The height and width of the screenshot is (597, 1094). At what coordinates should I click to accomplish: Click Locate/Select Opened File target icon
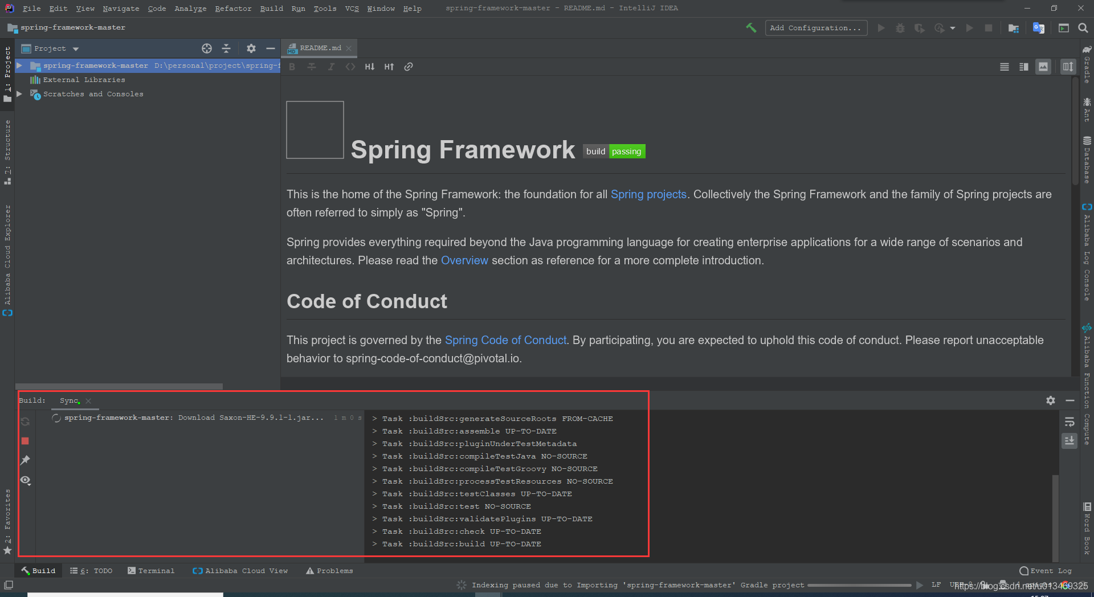(207, 48)
